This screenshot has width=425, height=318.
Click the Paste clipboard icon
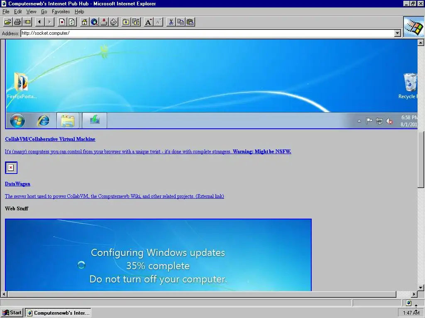point(190,22)
